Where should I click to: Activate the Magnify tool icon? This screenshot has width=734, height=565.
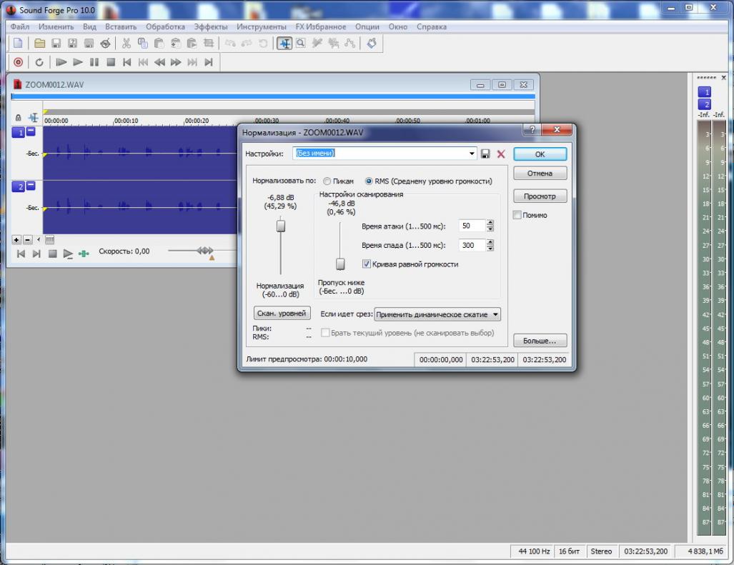pos(300,44)
